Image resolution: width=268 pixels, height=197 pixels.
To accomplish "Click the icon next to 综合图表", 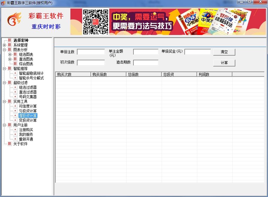I will tap(15, 64).
